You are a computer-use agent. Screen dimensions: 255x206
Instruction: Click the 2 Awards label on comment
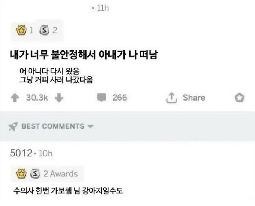(x=60, y=174)
